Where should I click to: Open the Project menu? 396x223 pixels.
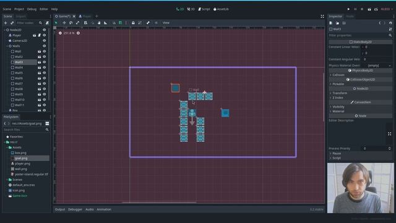19,9
